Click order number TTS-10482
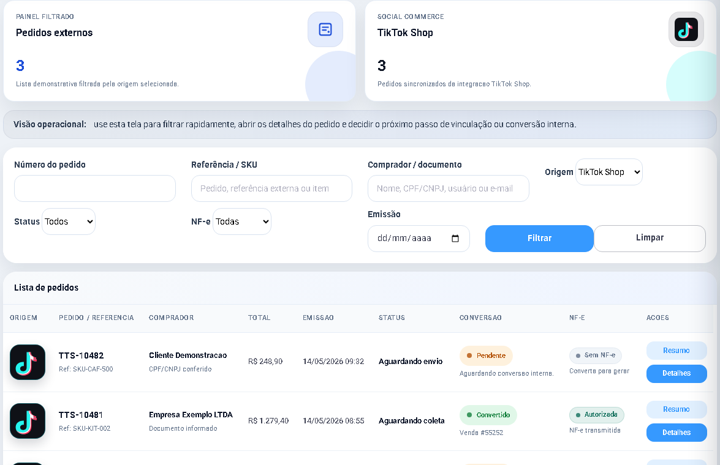This screenshot has height=465, width=720. pyautogui.click(x=81, y=355)
